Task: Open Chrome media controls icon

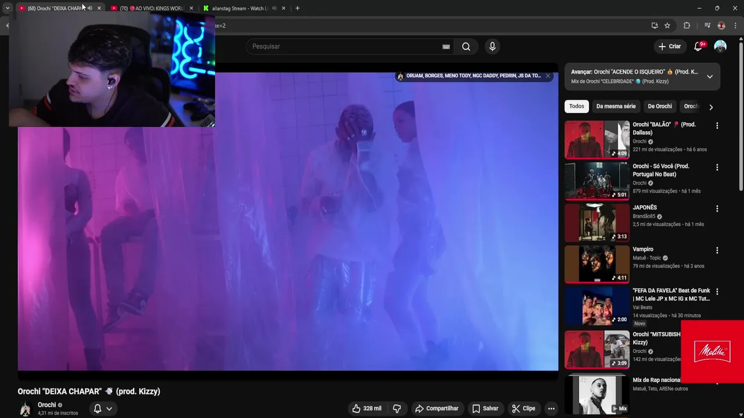Action: pos(707,26)
